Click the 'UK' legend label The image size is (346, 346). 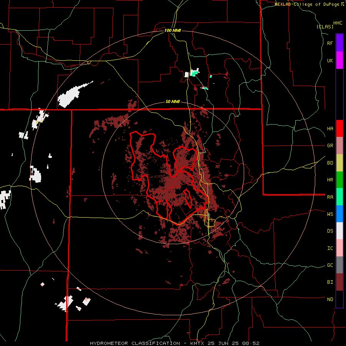[330, 60]
